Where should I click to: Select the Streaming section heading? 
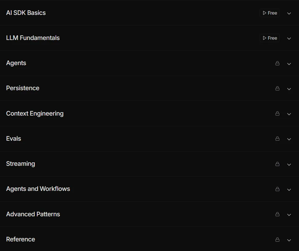tap(20, 164)
